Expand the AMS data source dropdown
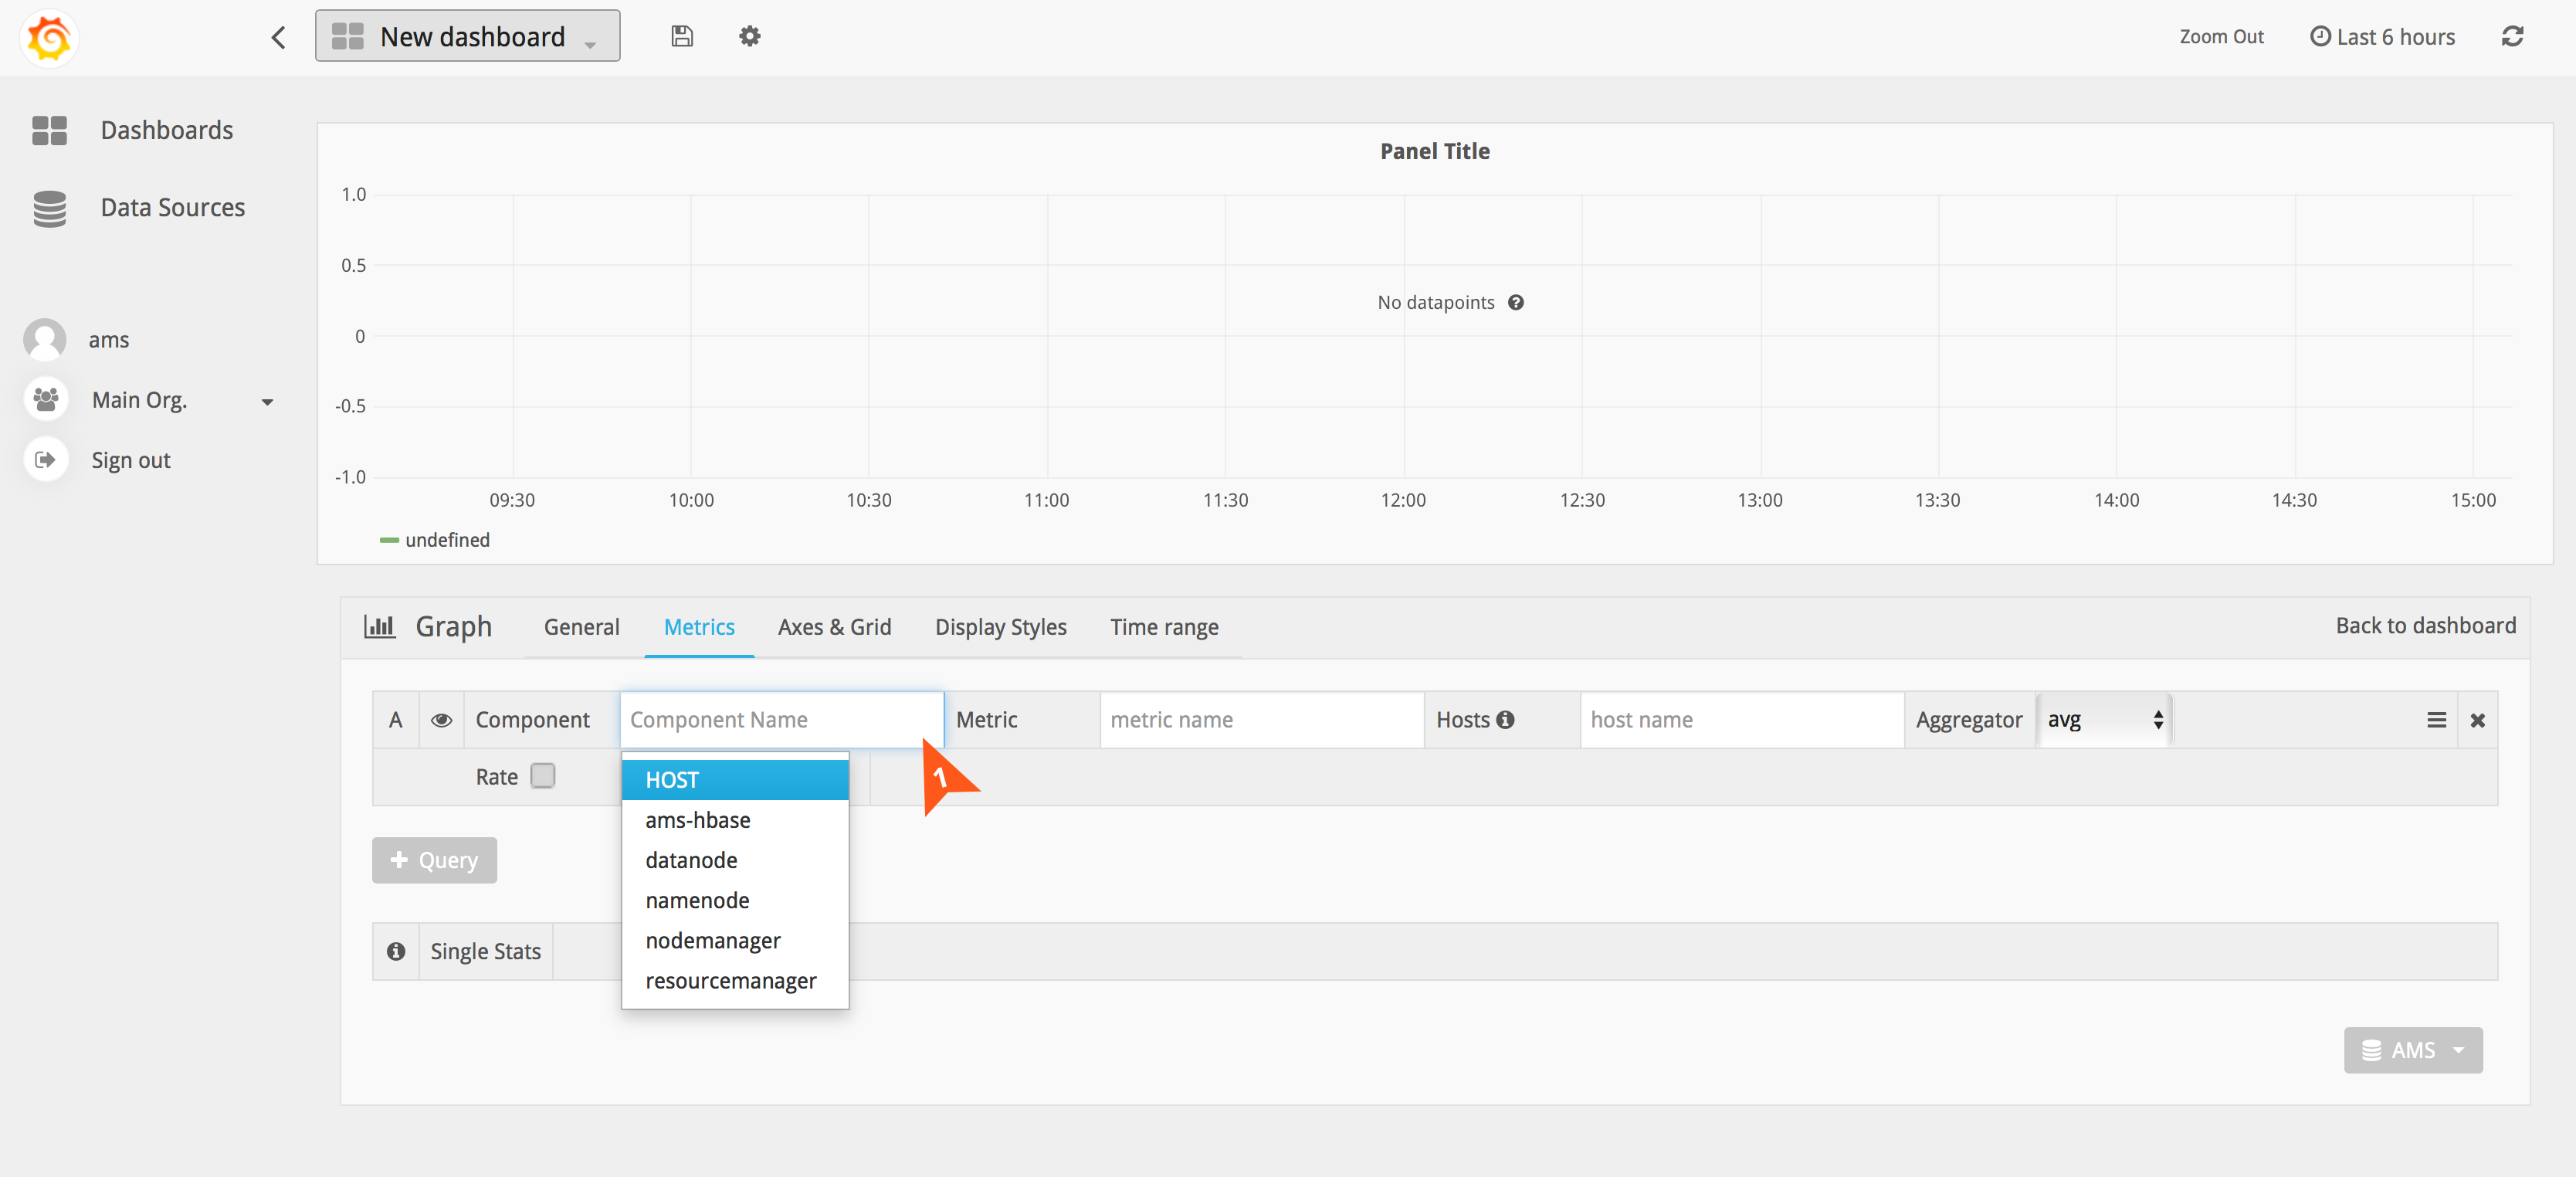The height and width of the screenshot is (1177, 2576). (x=2412, y=1050)
